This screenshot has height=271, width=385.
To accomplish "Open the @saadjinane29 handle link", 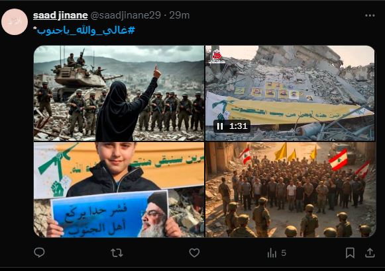I will pyautogui.click(x=125, y=15).
